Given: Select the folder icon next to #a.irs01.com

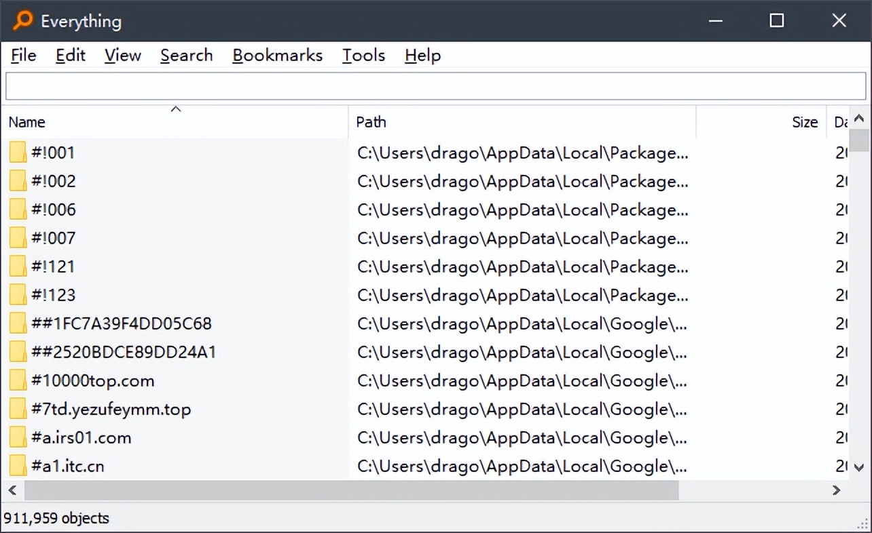Looking at the screenshot, I should click(18, 437).
